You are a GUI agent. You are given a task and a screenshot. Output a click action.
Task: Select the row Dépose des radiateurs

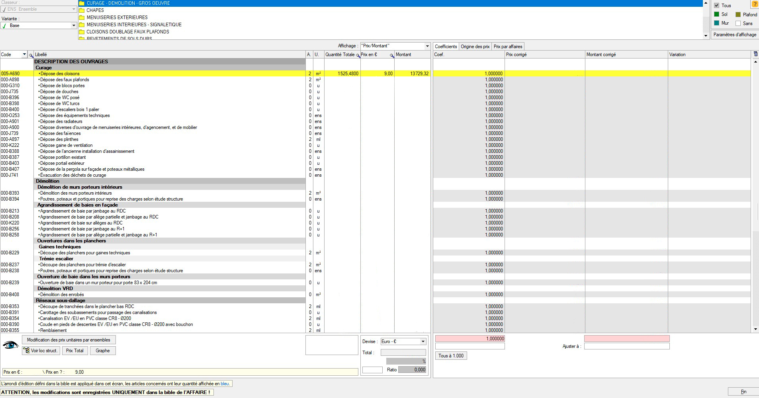(x=215, y=121)
